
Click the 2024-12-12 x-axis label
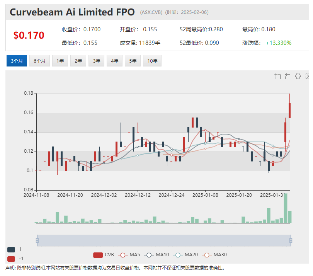(138, 195)
